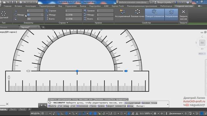Click the сТроки option in the command line

pyautogui.click(x=93, y=106)
